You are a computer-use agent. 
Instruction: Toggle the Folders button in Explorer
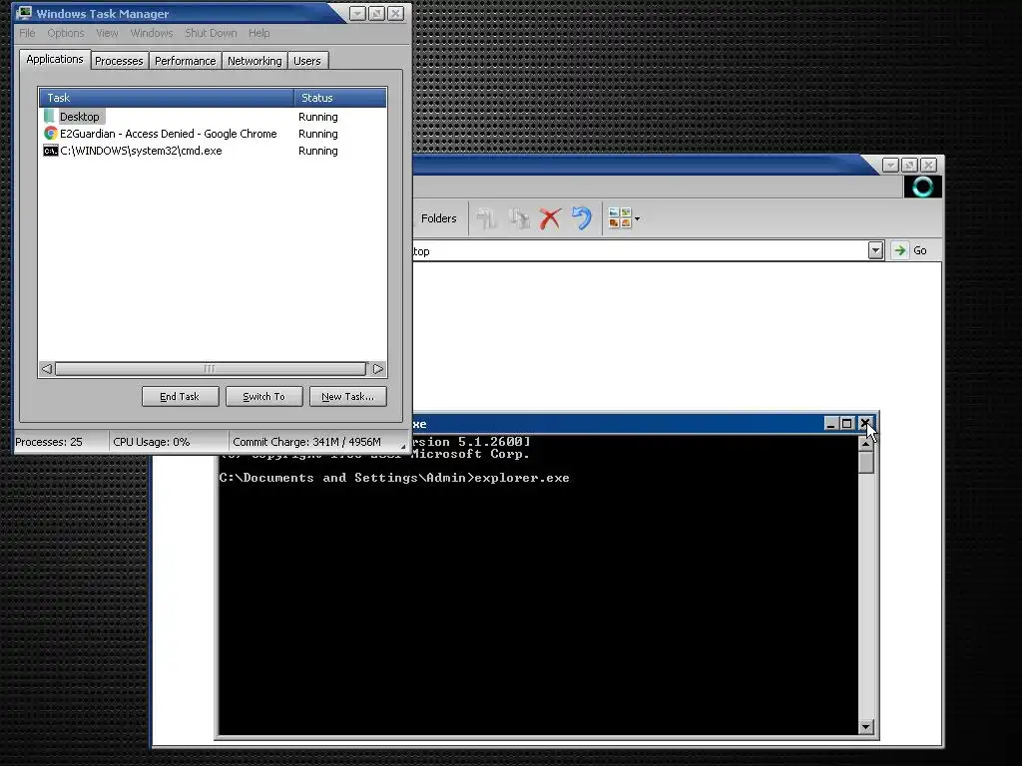point(438,218)
